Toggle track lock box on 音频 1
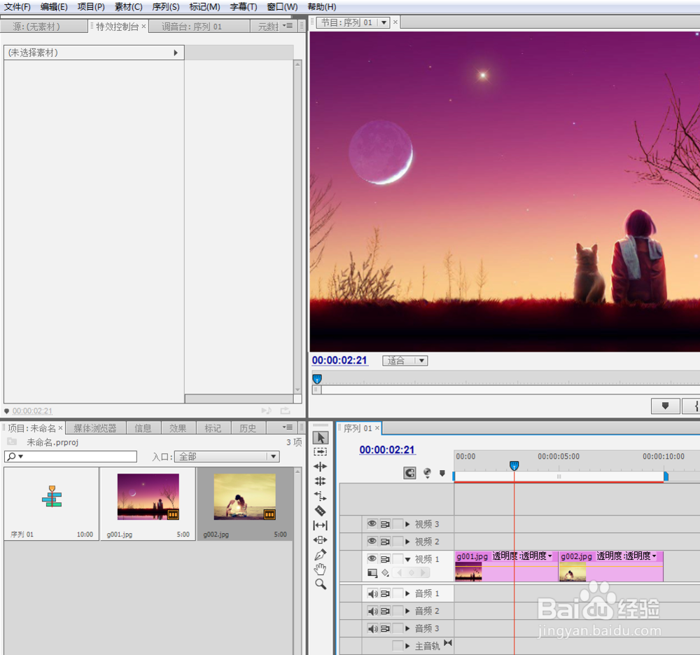 [398, 593]
